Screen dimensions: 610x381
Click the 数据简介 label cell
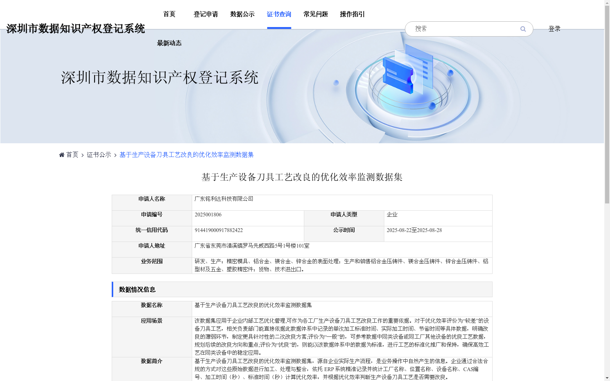[x=152, y=369]
